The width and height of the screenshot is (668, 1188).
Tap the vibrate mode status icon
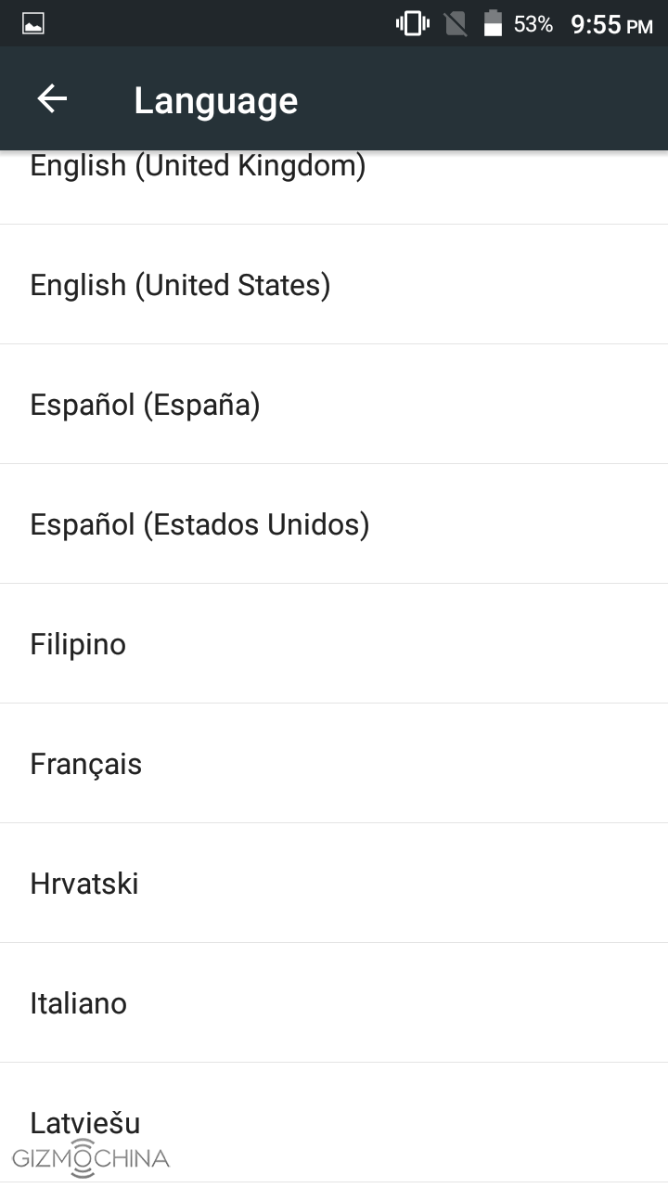(413, 24)
